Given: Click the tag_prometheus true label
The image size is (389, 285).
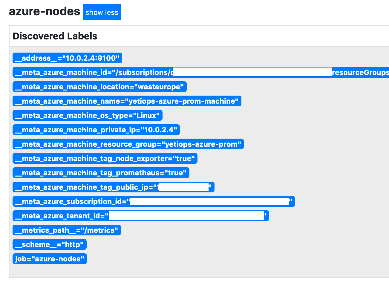Looking at the screenshot, I should (101, 173).
